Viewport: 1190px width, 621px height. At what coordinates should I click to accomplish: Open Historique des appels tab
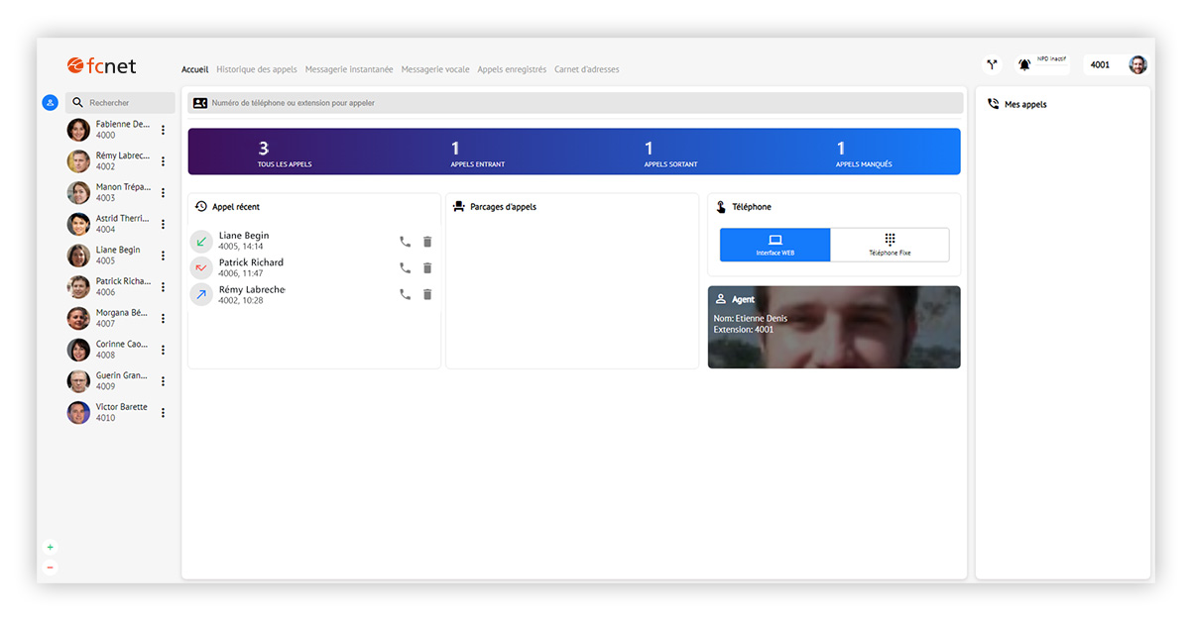click(x=257, y=69)
